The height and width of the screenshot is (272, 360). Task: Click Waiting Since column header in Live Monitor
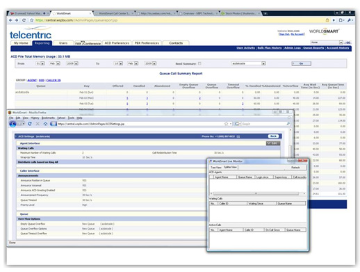click(261, 203)
